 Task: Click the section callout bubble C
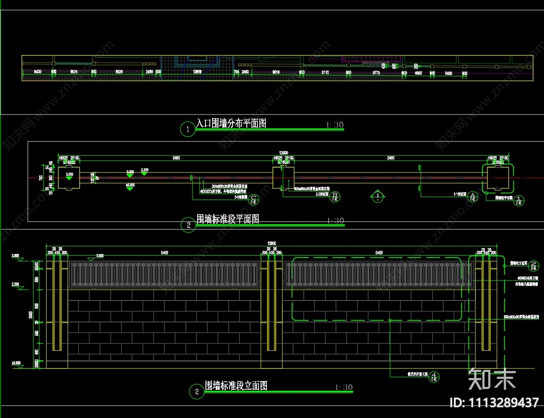point(253,199)
